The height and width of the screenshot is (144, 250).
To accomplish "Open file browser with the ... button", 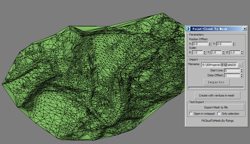I will pos(240,65).
